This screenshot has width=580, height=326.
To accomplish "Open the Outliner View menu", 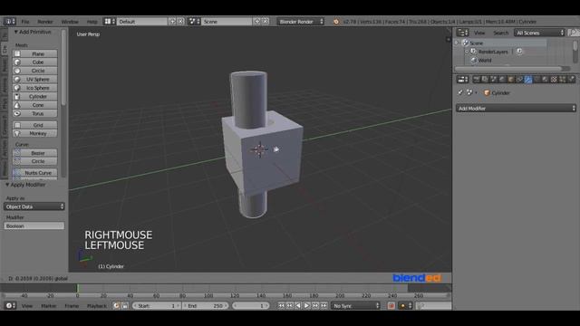I will pyautogui.click(x=479, y=33).
